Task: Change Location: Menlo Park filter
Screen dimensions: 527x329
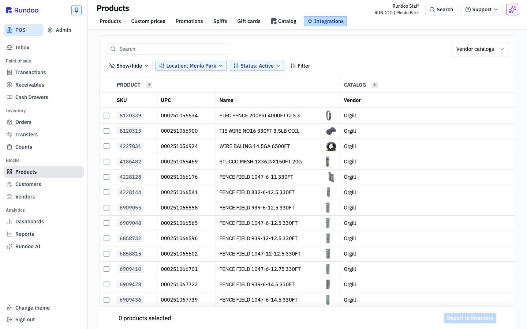Action: pyautogui.click(x=191, y=66)
